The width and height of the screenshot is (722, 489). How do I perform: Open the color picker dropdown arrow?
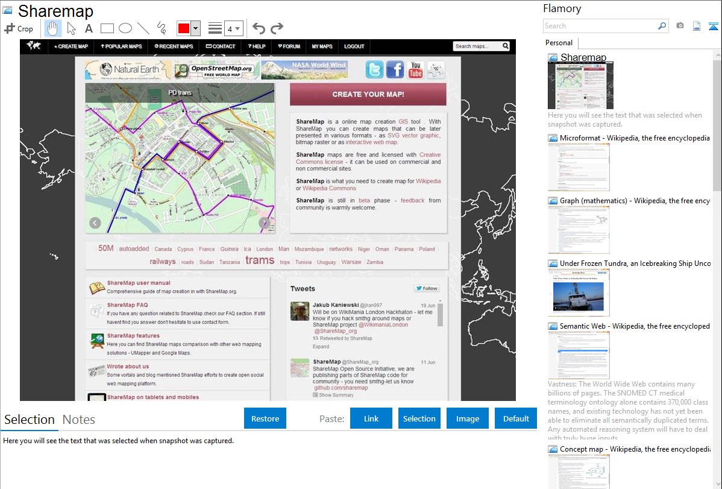pos(195,28)
